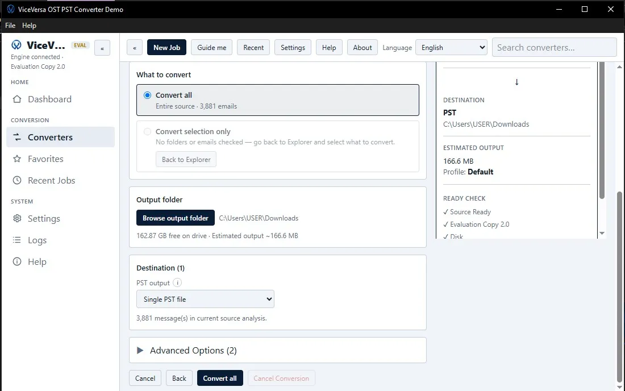Screen dimensions: 625x391
Task: Click the Guide me button
Action: coord(212,47)
